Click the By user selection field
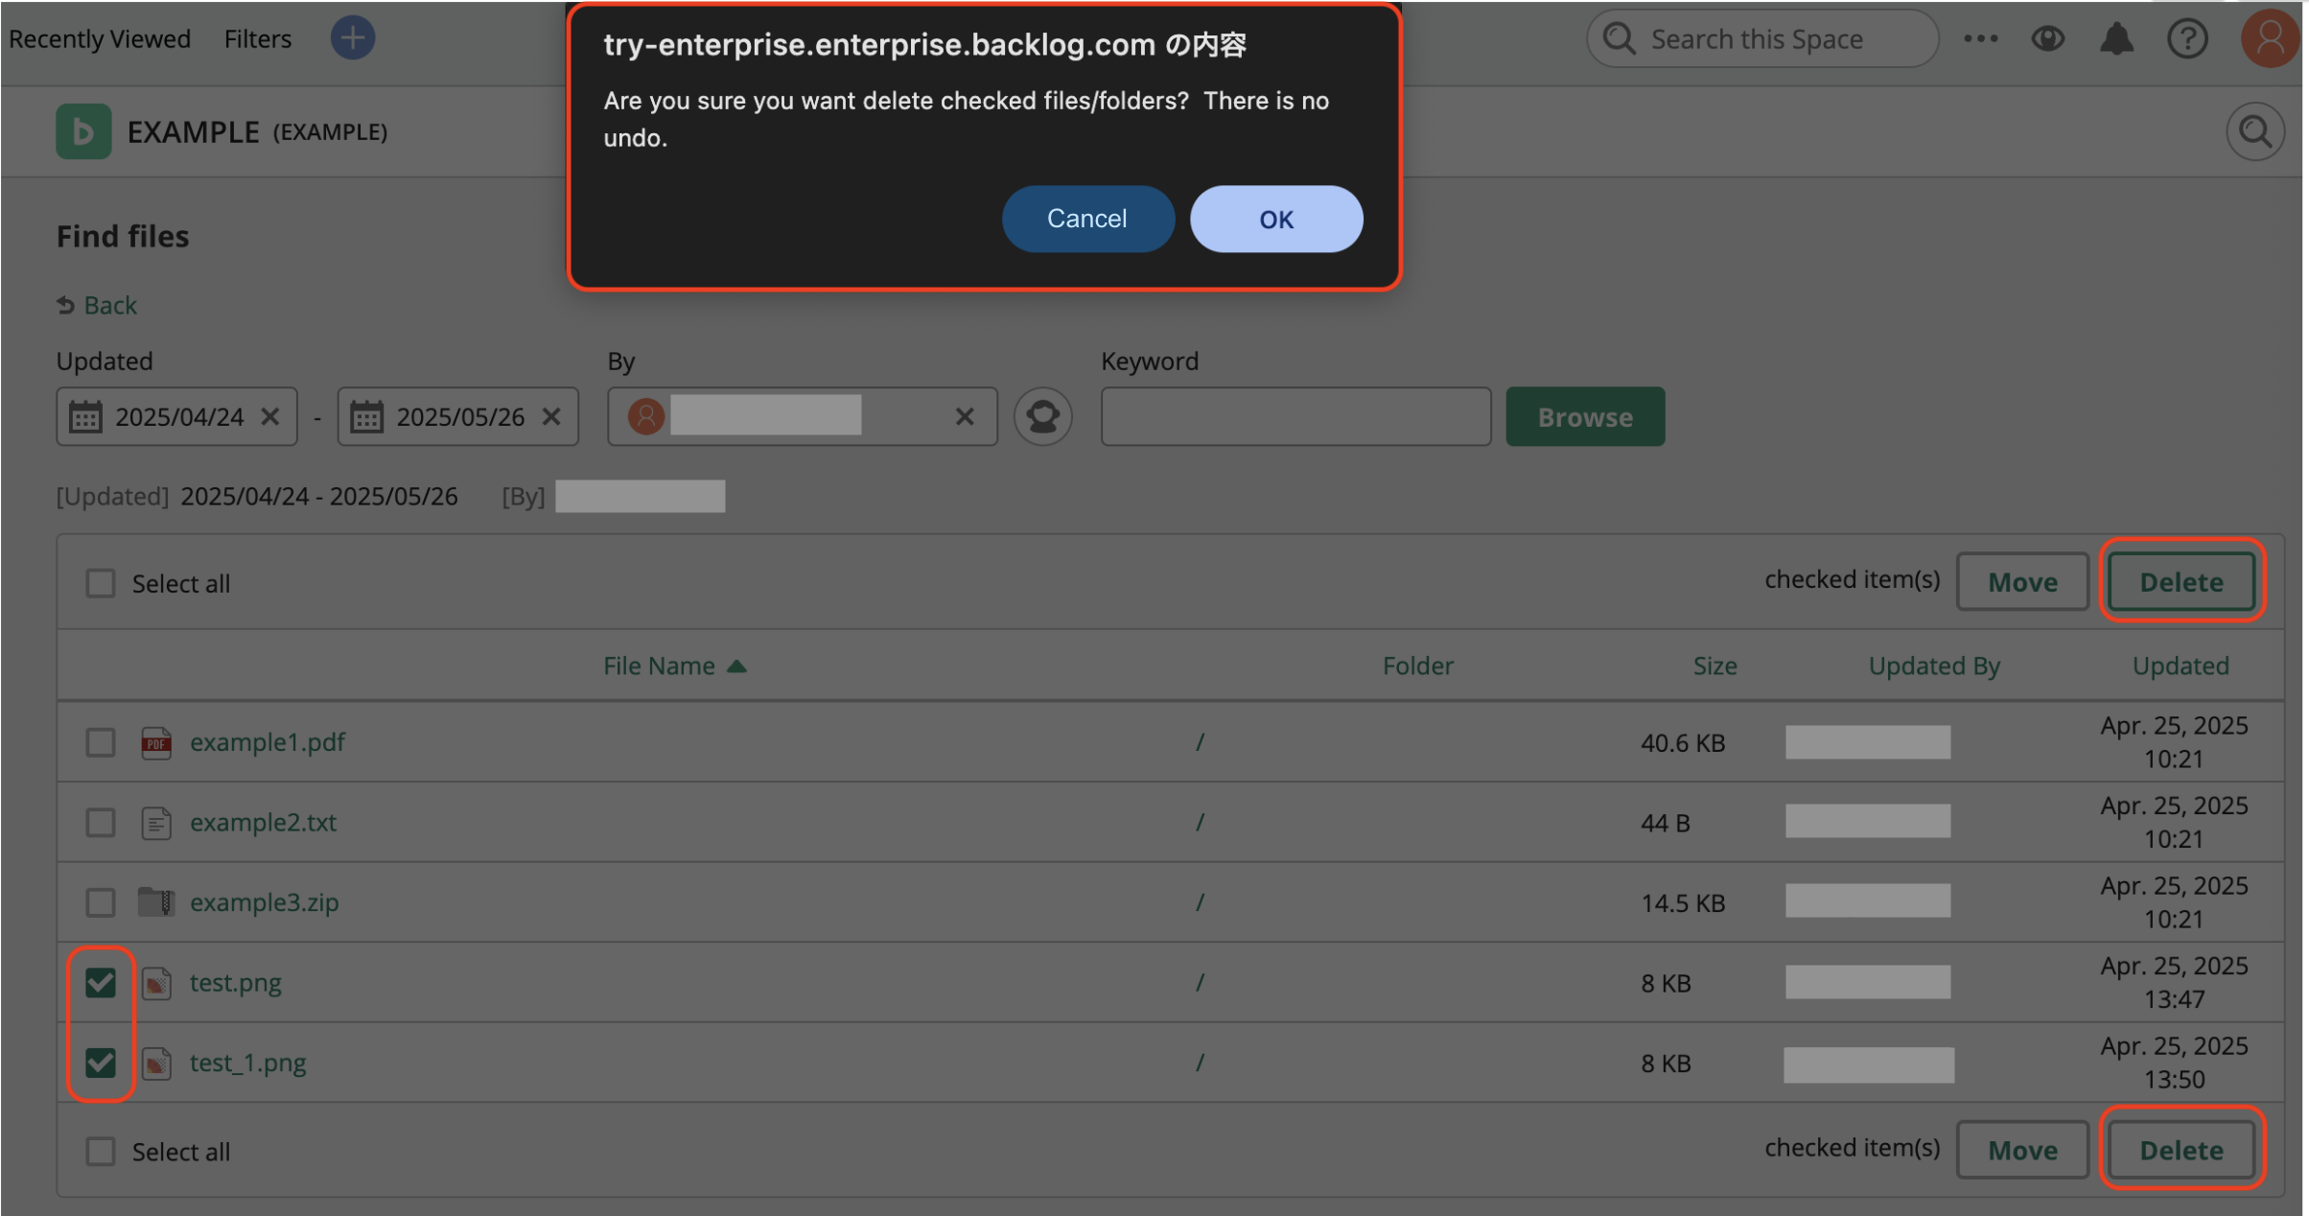Image resolution: width=2309 pixels, height=1216 pixels. point(802,416)
